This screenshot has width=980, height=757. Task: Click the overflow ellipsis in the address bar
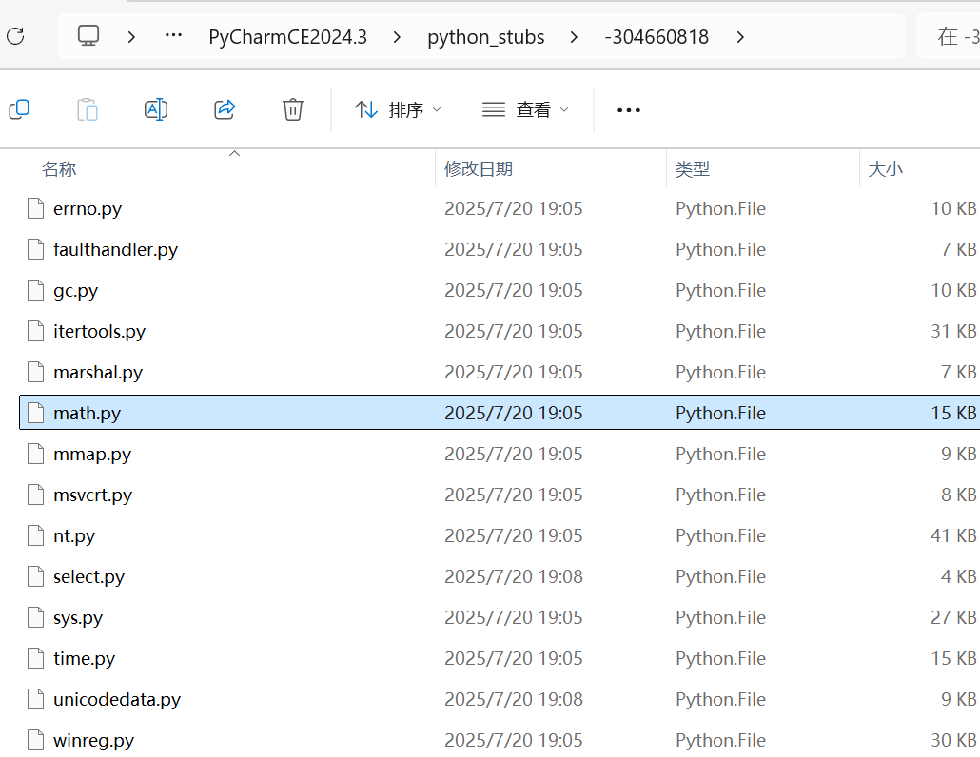pyautogui.click(x=173, y=37)
